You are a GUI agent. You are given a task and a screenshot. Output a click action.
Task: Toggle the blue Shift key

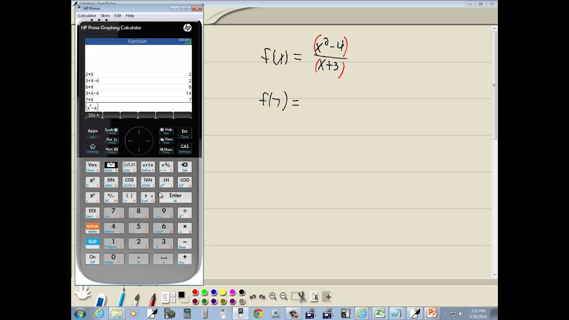[x=92, y=244]
